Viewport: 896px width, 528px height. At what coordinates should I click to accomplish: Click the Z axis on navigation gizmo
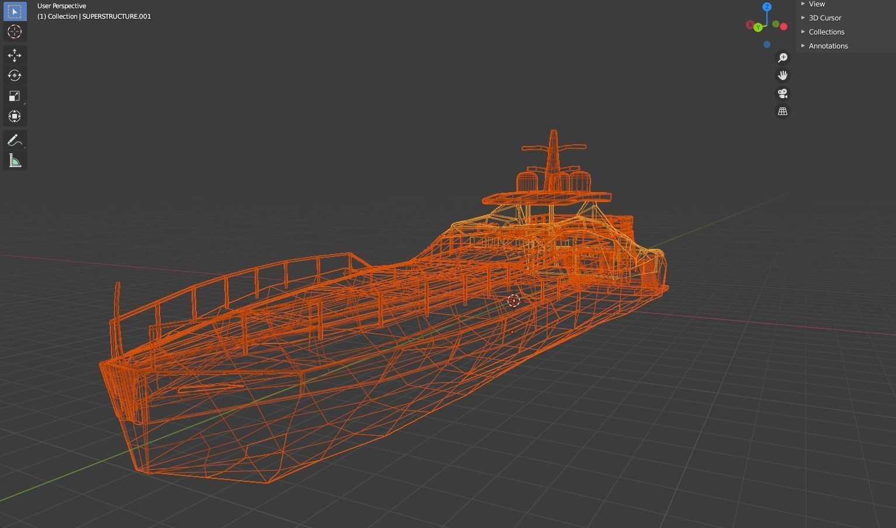tap(767, 7)
